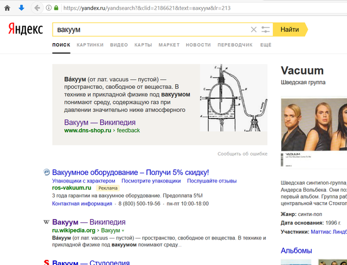Click the ros-vakuum.ru ad favicon

pyautogui.click(x=46, y=172)
